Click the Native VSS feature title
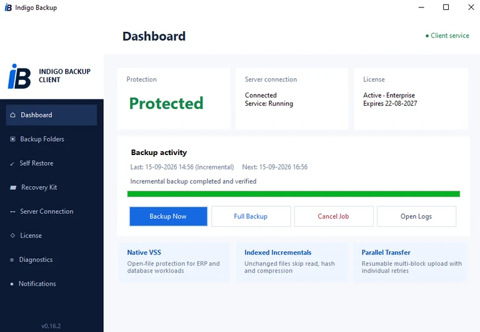 [144, 253]
